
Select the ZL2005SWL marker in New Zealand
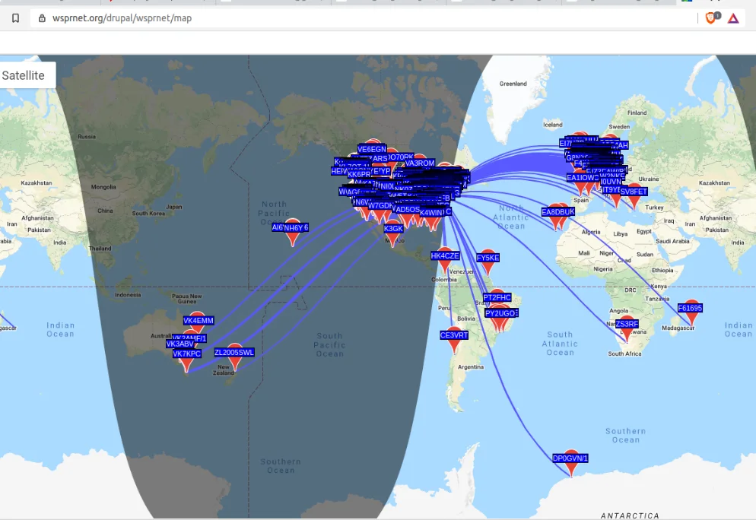click(233, 352)
